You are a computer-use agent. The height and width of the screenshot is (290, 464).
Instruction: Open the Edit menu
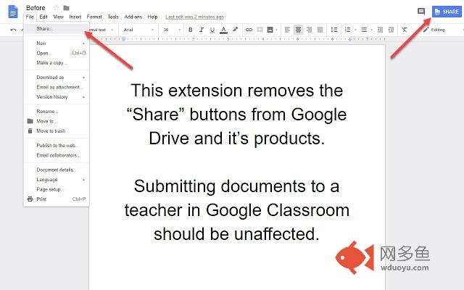pyautogui.click(x=43, y=17)
